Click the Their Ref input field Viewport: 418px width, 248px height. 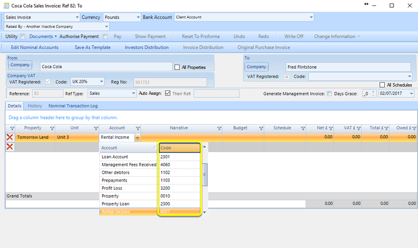point(217,93)
